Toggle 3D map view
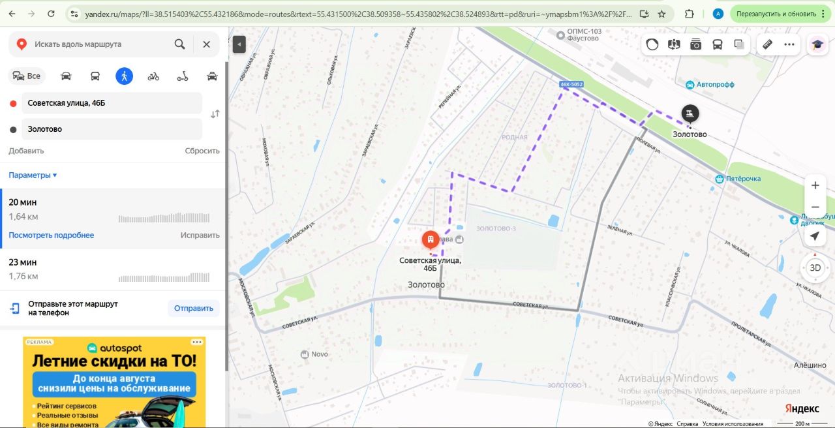This screenshot has height=428, width=835. 815,267
